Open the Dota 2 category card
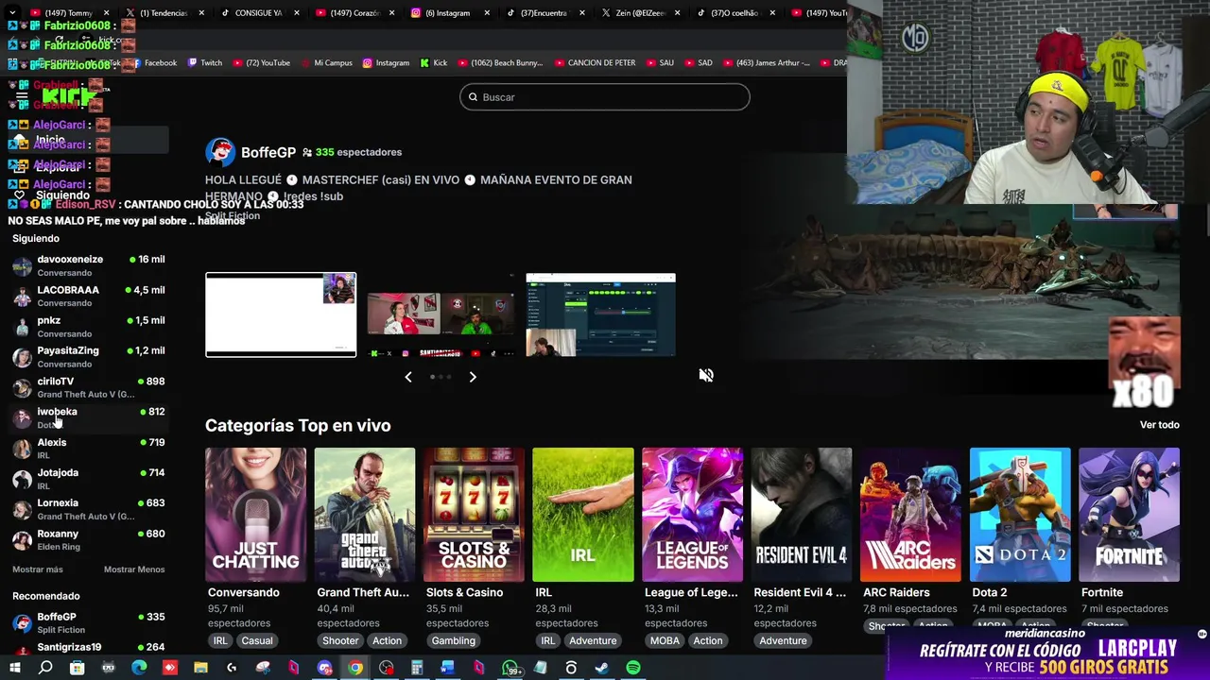Viewport: 1210px width, 680px height. [1020, 515]
